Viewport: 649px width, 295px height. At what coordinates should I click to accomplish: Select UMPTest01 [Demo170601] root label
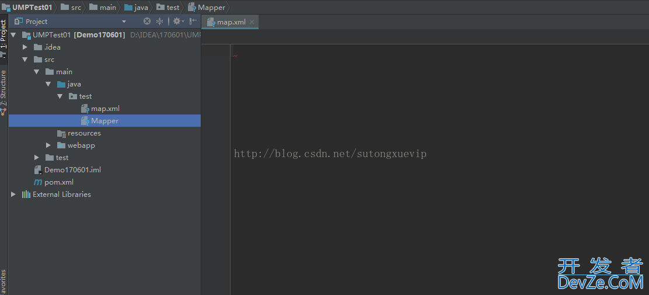point(79,35)
